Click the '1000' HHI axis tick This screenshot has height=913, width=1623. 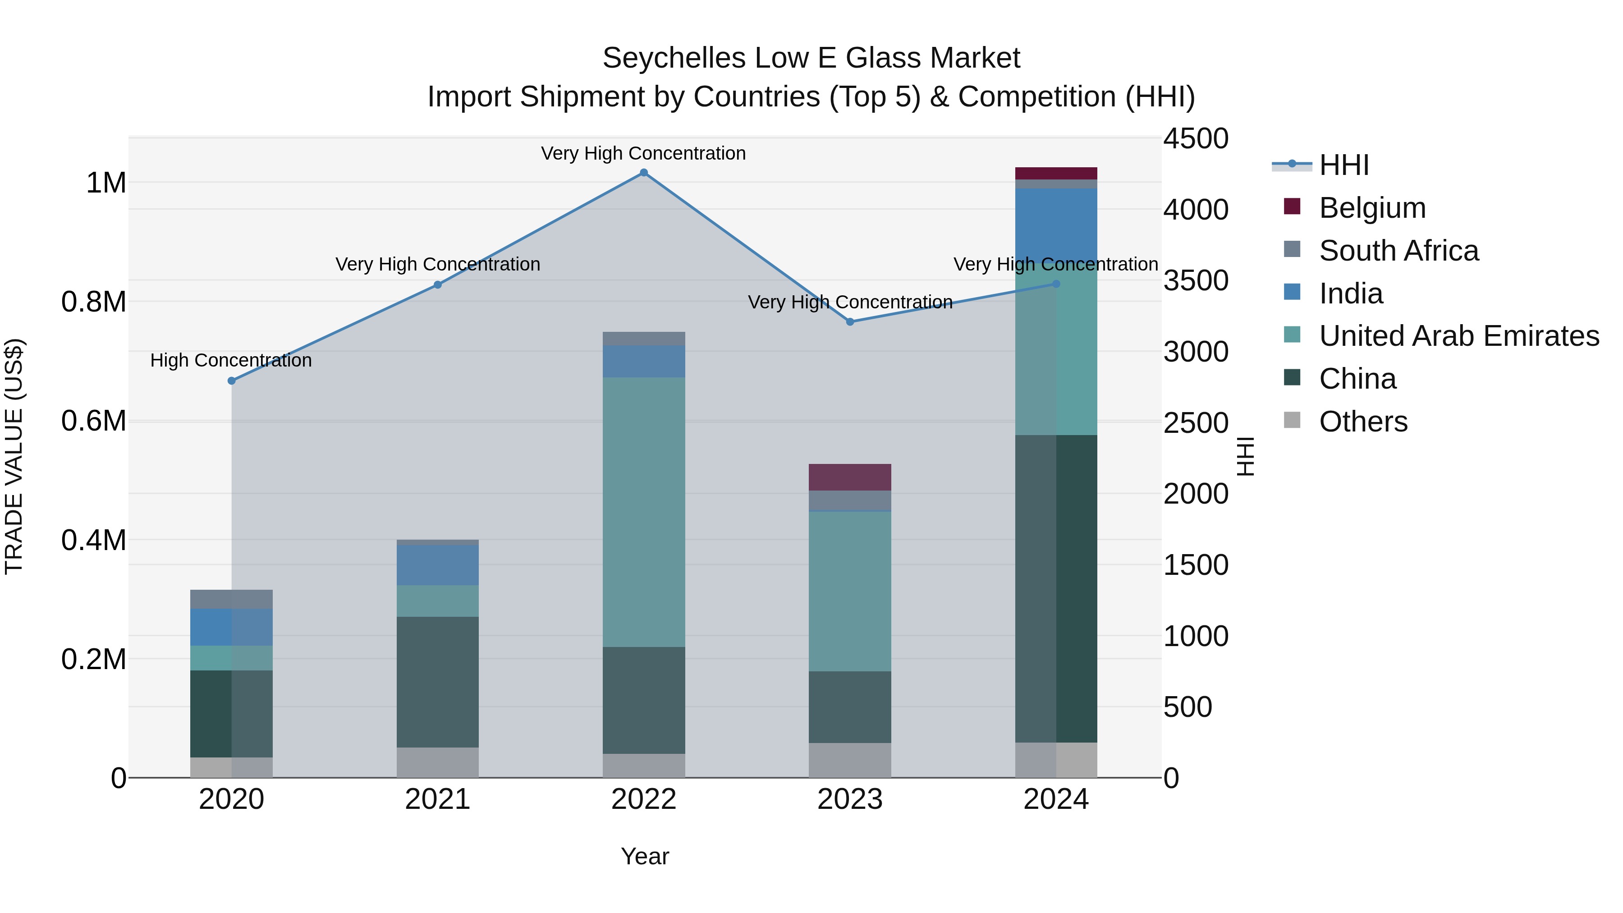tap(1196, 636)
